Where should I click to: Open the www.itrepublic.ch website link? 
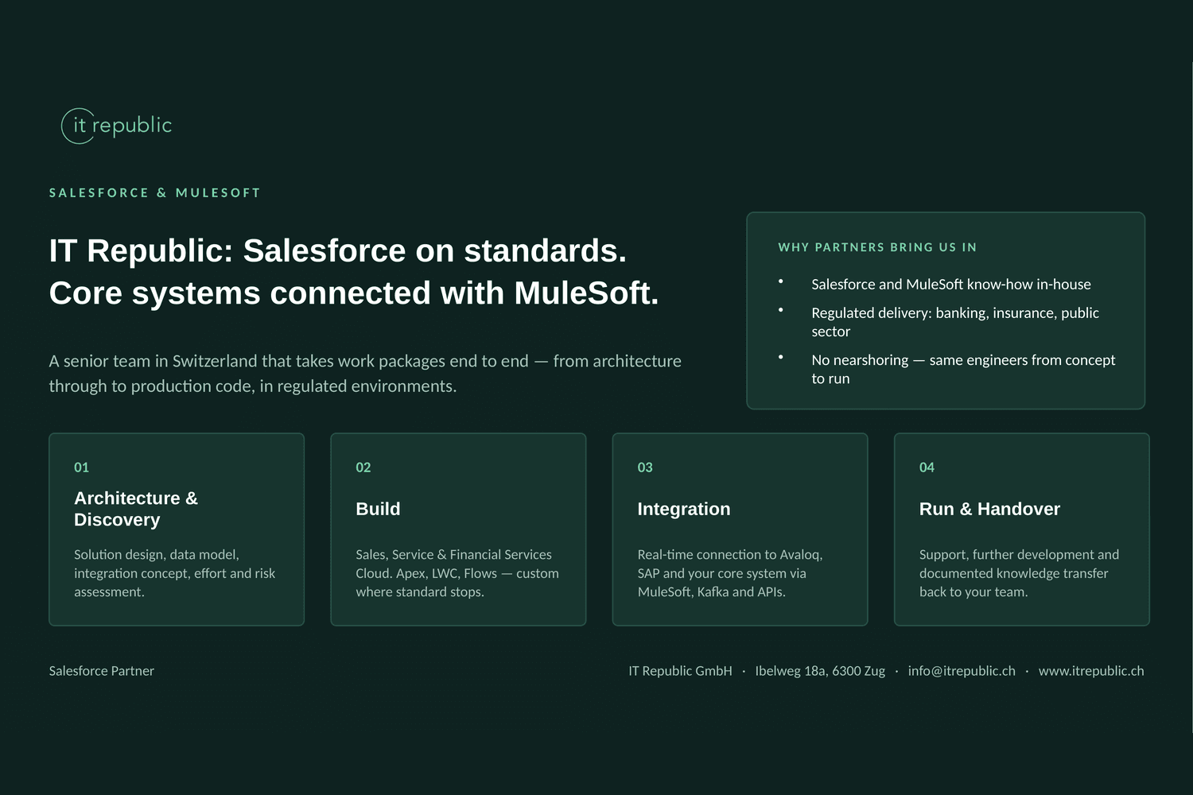point(1091,671)
